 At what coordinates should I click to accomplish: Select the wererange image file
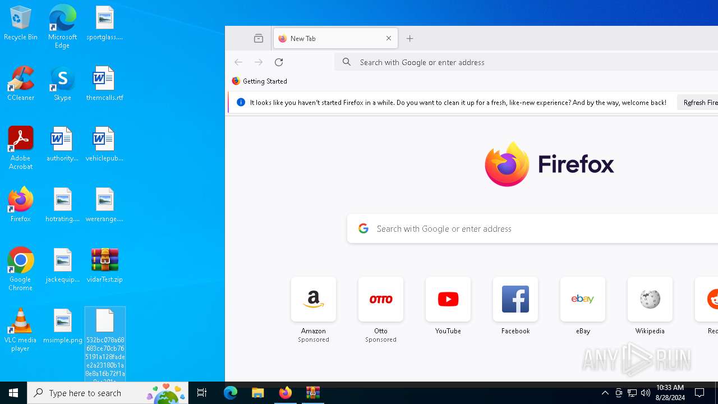coord(104,205)
